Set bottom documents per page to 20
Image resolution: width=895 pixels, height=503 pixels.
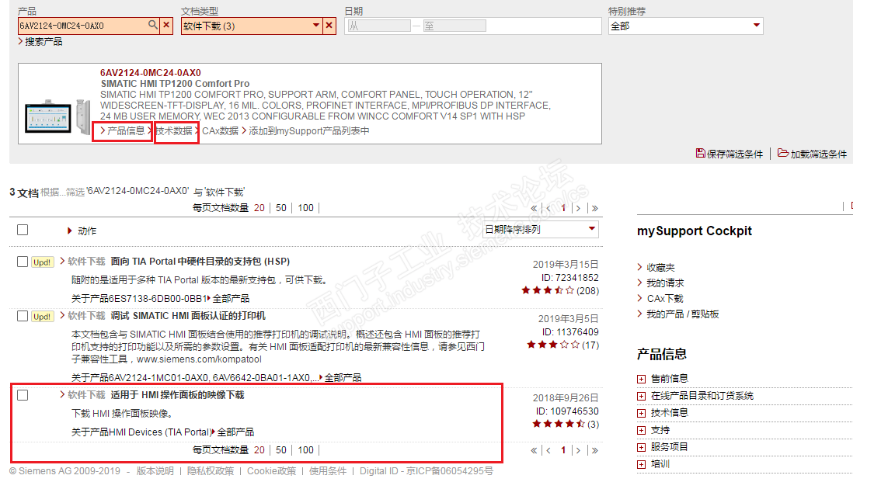pos(259,450)
